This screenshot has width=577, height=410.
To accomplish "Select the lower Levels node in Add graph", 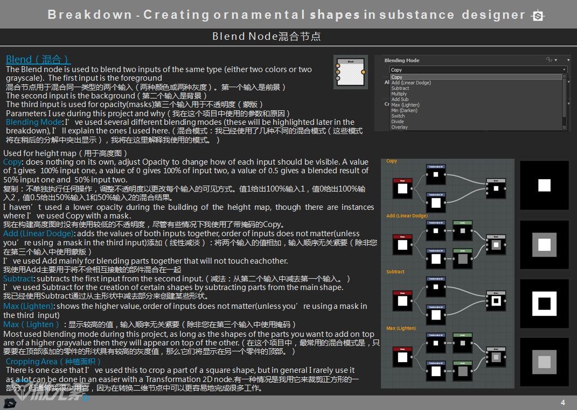I will coord(463,259).
